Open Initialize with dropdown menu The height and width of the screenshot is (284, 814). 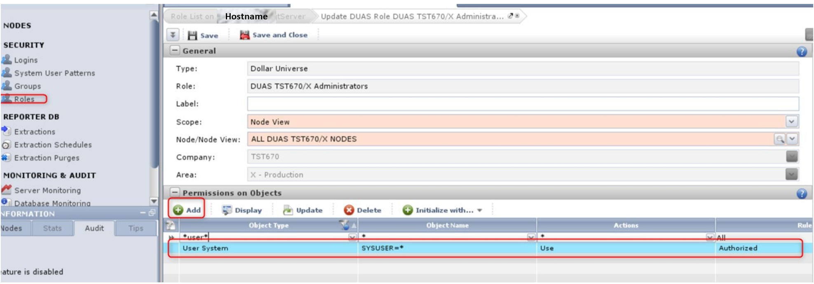click(480, 210)
